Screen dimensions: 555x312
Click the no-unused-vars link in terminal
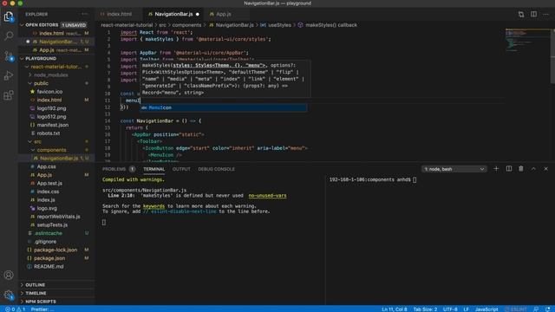pos(267,196)
